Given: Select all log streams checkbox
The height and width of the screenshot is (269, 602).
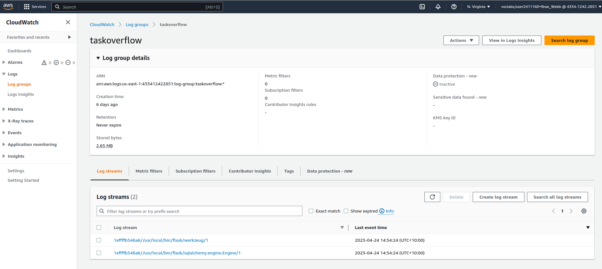Looking at the screenshot, I should pos(99,227).
